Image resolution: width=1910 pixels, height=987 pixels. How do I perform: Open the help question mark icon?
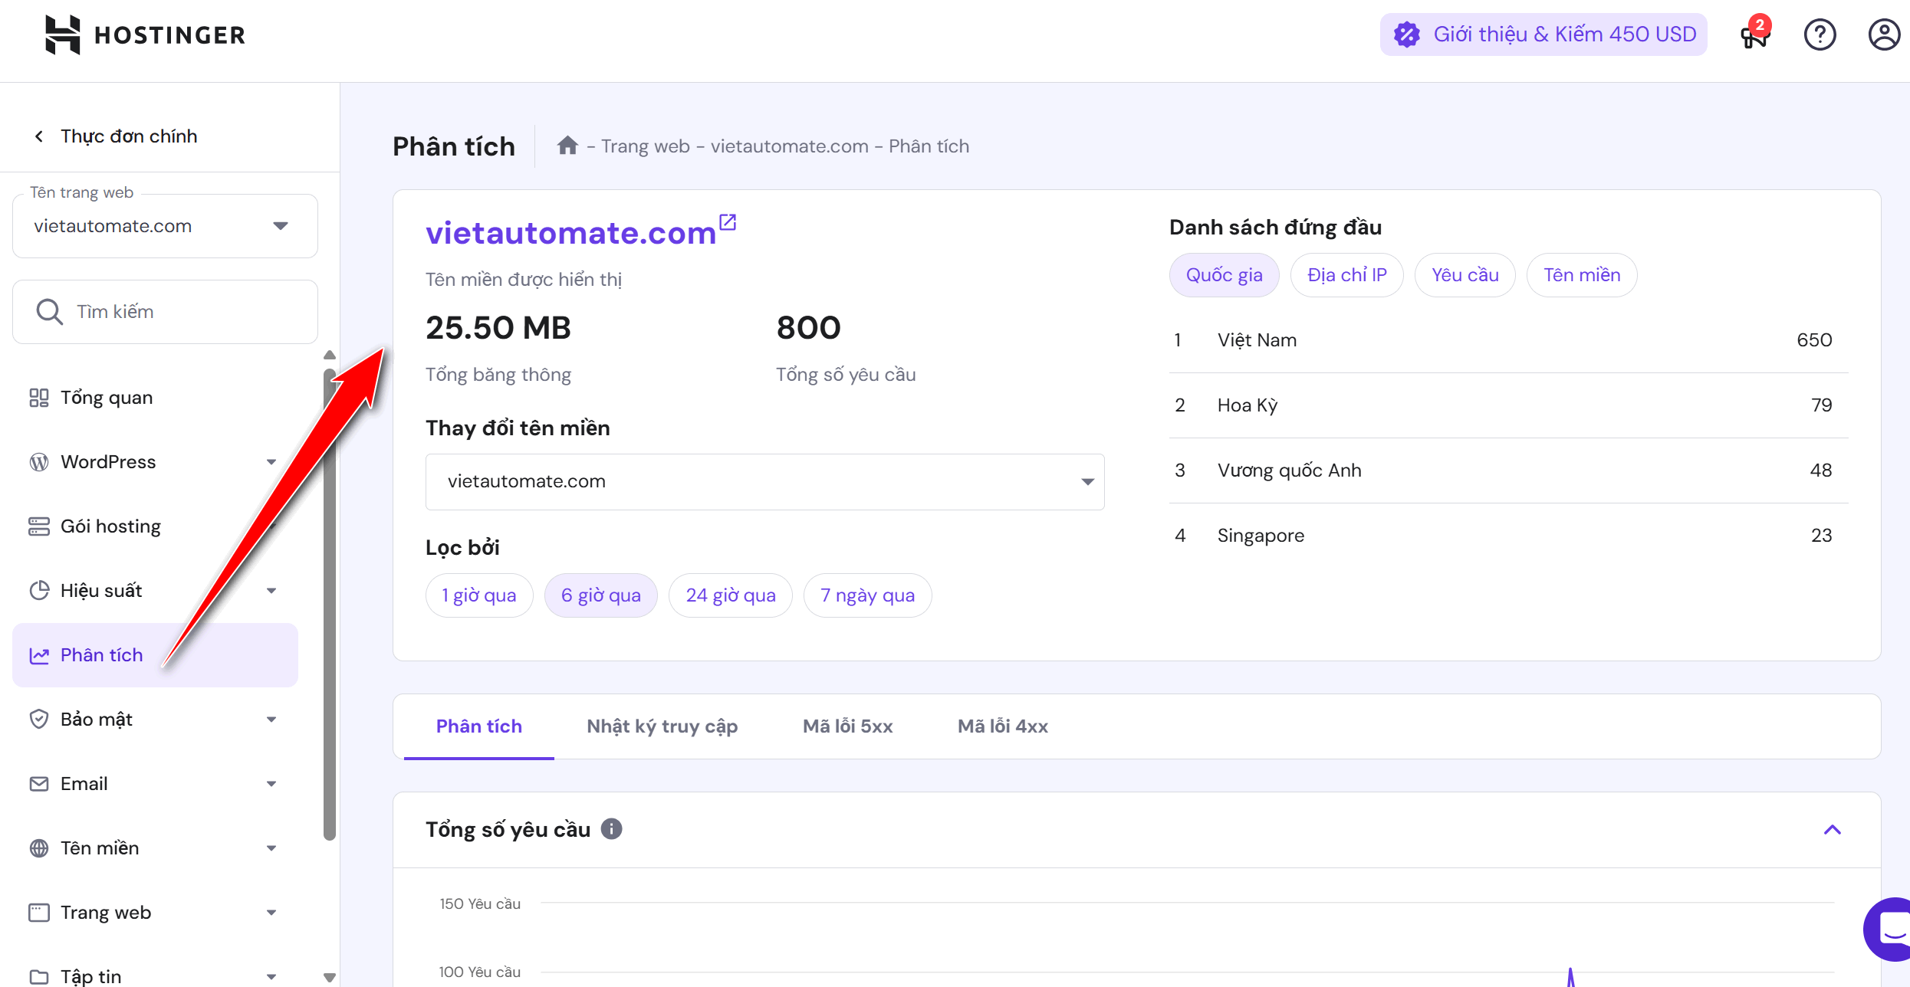coord(1820,34)
